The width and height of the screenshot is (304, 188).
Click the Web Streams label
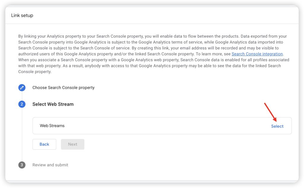pos(52,126)
